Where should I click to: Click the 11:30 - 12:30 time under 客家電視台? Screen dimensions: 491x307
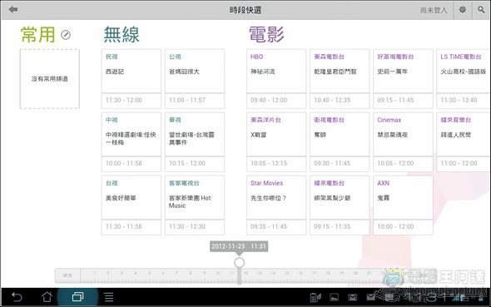click(187, 226)
